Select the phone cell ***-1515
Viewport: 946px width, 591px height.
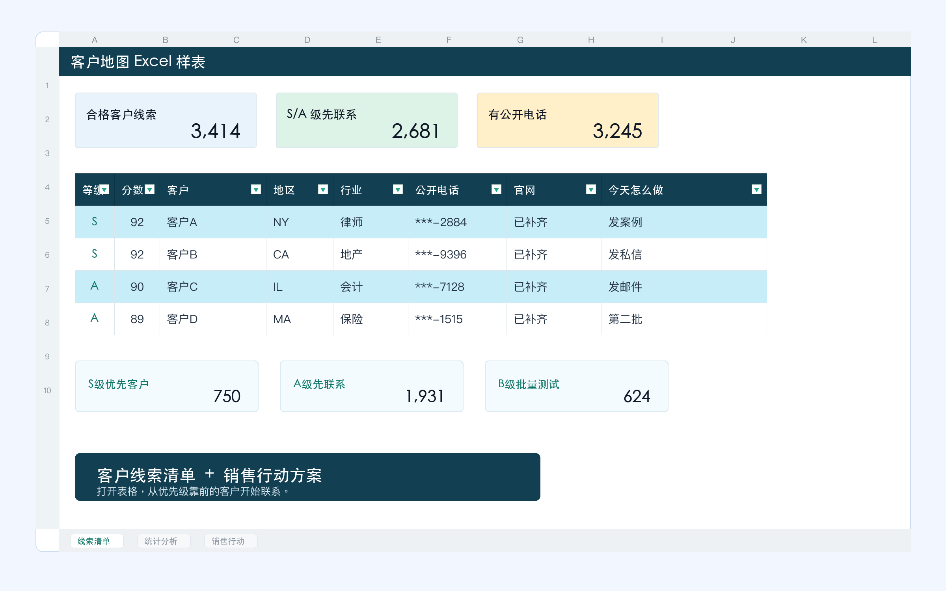(x=457, y=319)
